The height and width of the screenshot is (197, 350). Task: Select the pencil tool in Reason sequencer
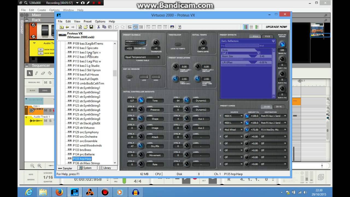click(36, 73)
